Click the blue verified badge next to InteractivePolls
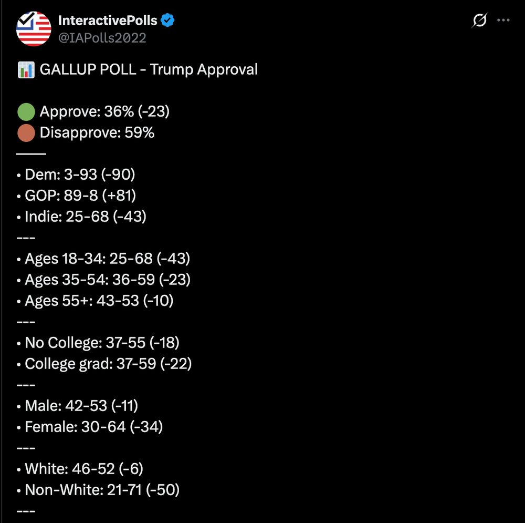 (x=167, y=20)
